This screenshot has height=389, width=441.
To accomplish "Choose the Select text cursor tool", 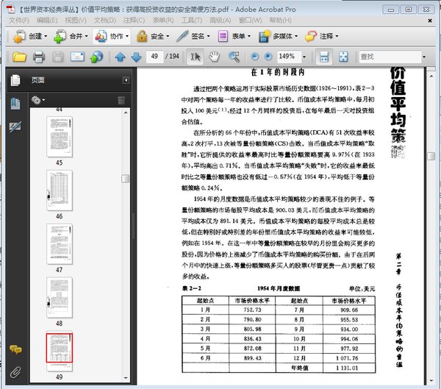I will pyautogui.click(x=196, y=57).
